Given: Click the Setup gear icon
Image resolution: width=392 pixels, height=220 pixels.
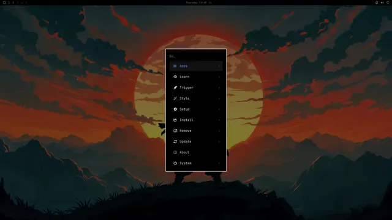Looking at the screenshot, I should (175, 109).
